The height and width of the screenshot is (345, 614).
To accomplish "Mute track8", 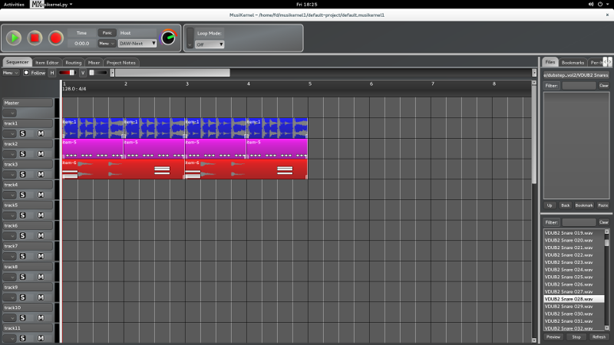I will (x=41, y=277).
